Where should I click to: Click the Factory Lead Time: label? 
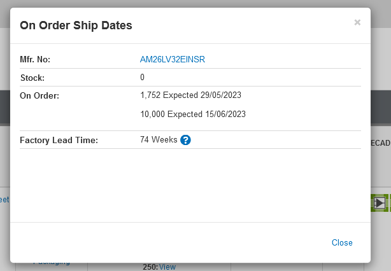click(59, 140)
